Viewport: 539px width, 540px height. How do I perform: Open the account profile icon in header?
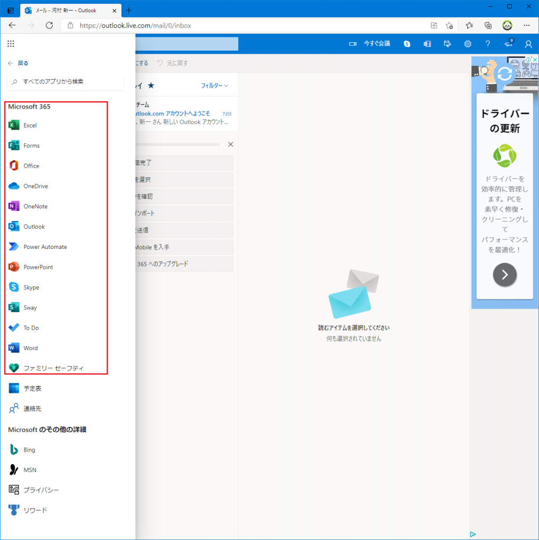[528, 44]
